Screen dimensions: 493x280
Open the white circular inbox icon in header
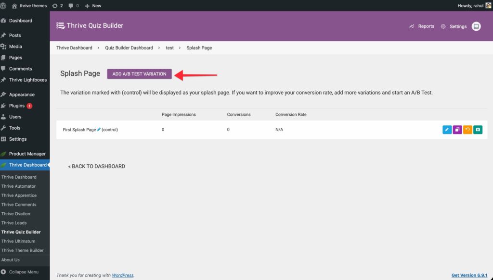[x=476, y=26]
